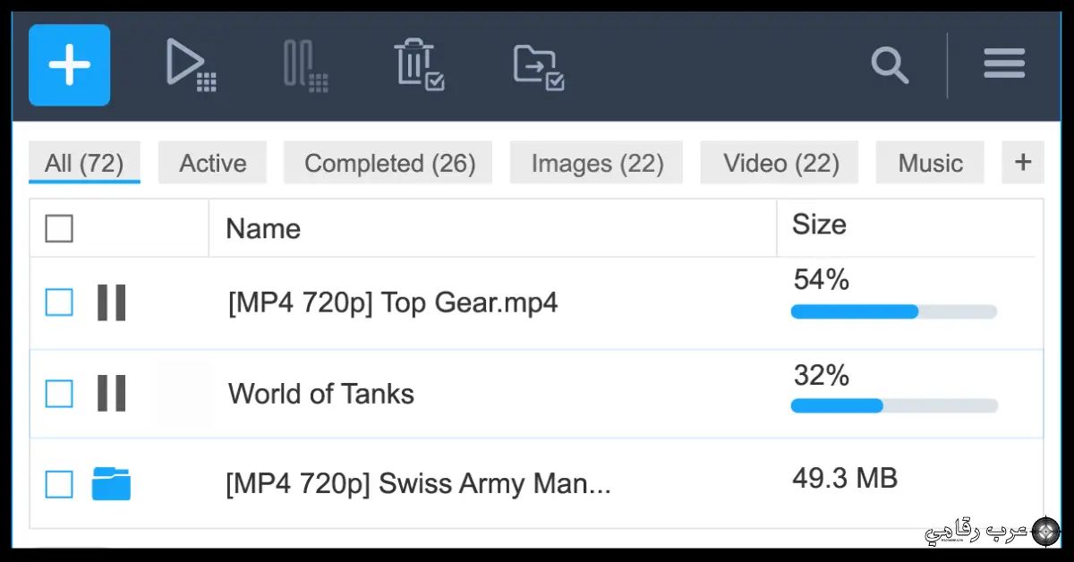Click the blue Add download button
Viewport: 1074px width, 562px height.
click(x=69, y=64)
